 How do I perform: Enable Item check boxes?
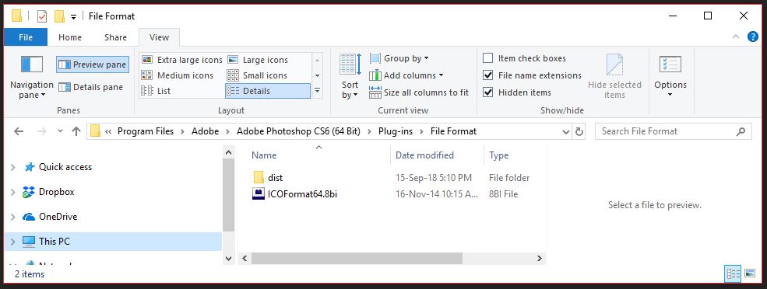pyautogui.click(x=487, y=58)
